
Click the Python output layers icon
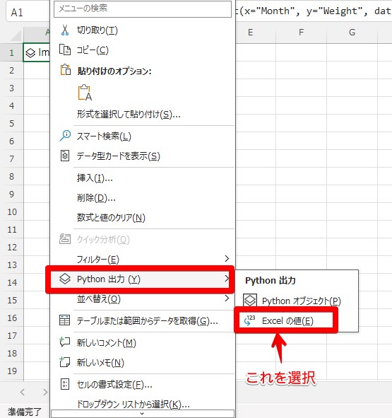click(65, 279)
